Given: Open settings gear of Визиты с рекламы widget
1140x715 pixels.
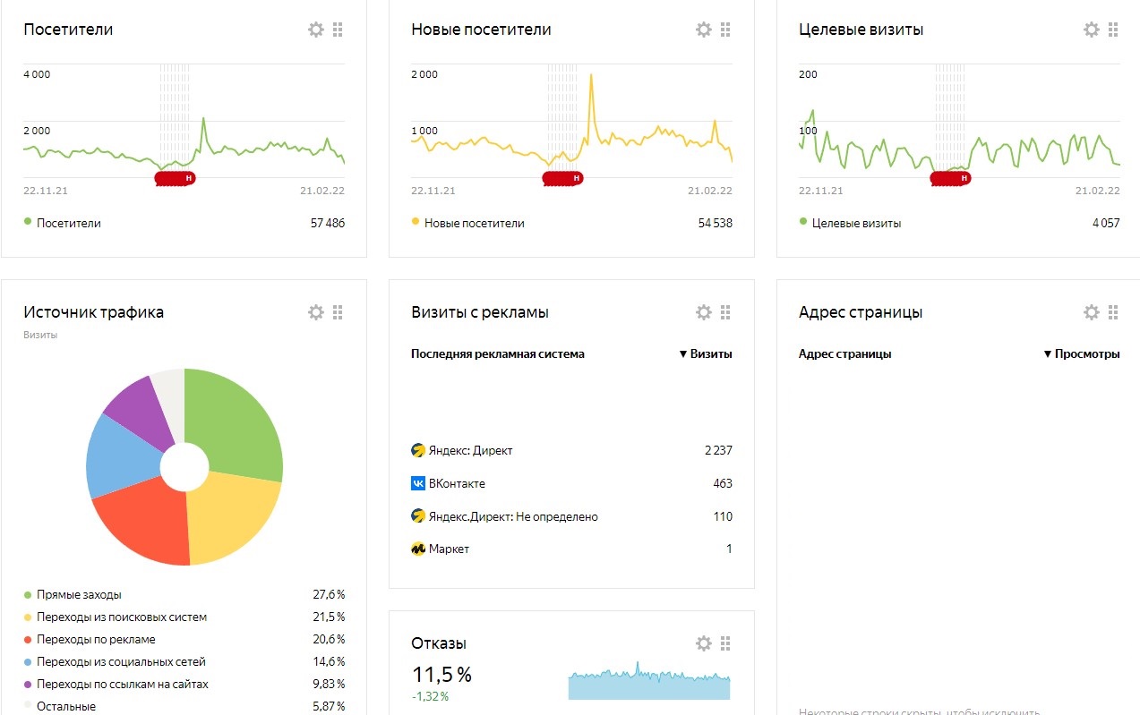Looking at the screenshot, I should click(704, 312).
